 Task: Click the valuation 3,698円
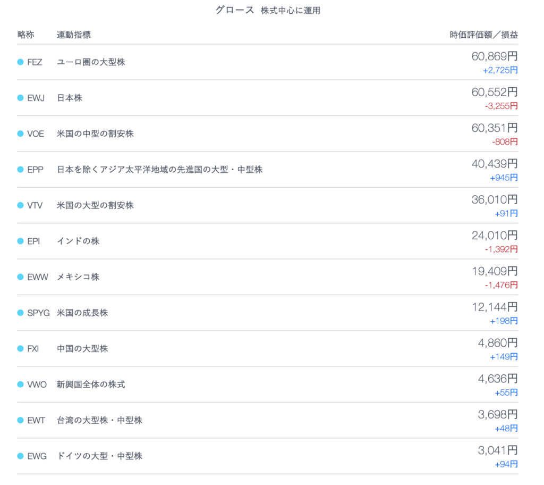[x=498, y=414]
